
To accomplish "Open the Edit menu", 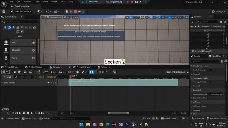I will 18,2.
